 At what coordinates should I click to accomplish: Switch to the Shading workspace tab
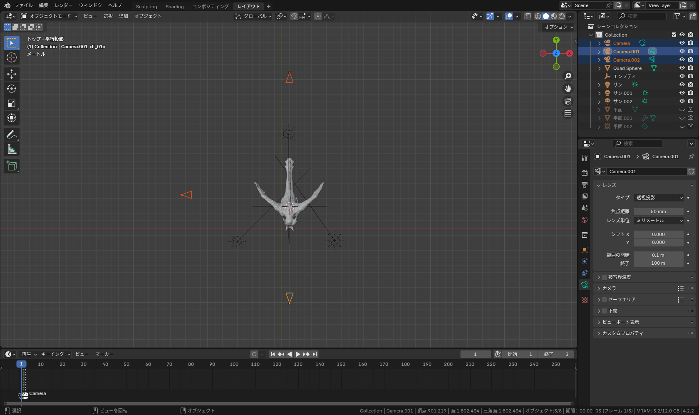coord(175,7)
